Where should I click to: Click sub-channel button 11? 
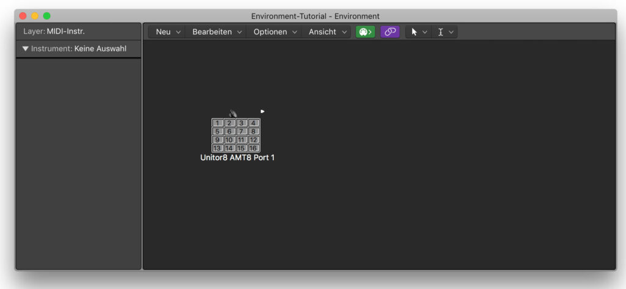pos(241,140)
